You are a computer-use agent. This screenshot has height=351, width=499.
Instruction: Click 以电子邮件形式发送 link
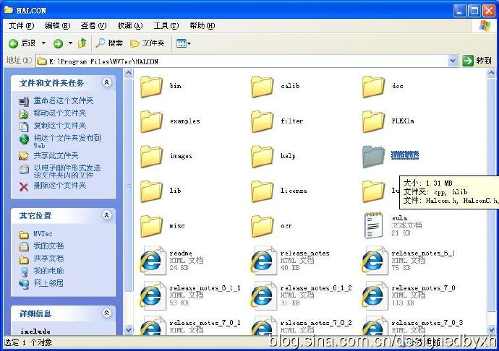(x=67, y=171)
